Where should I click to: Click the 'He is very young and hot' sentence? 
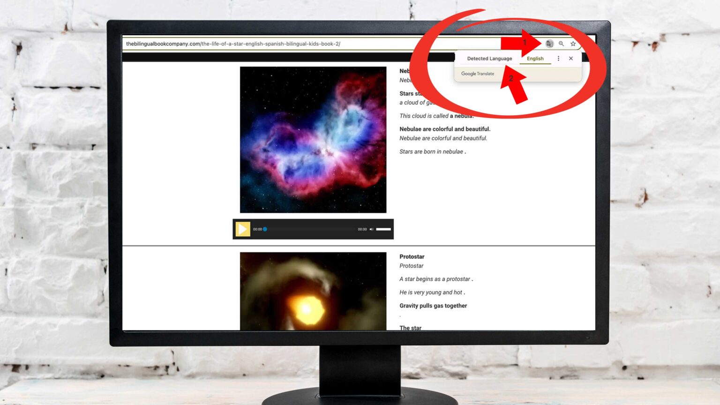click(x=432, y=292)
